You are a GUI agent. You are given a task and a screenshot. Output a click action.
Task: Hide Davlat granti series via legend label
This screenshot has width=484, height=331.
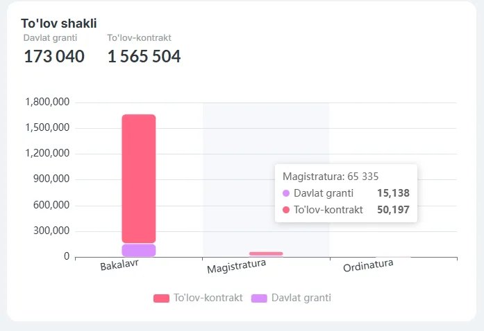pos(301,298)
